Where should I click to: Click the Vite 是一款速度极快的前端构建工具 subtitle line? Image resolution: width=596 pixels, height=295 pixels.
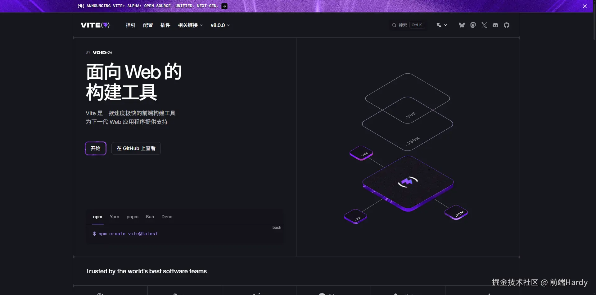point(131,113)
